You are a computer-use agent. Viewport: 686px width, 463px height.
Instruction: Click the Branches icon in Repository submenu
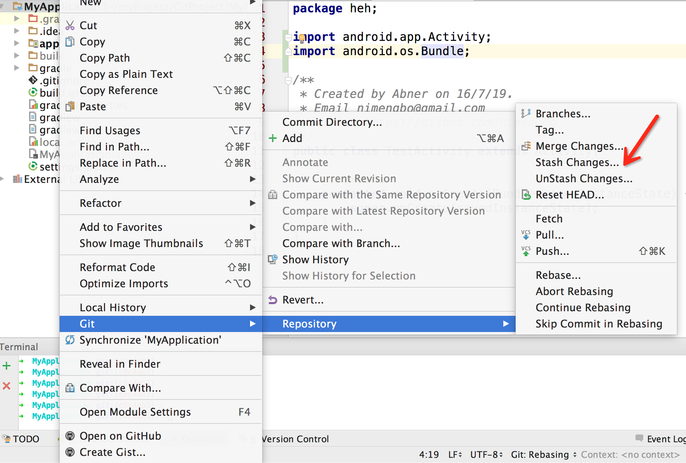tap(526, 113)
